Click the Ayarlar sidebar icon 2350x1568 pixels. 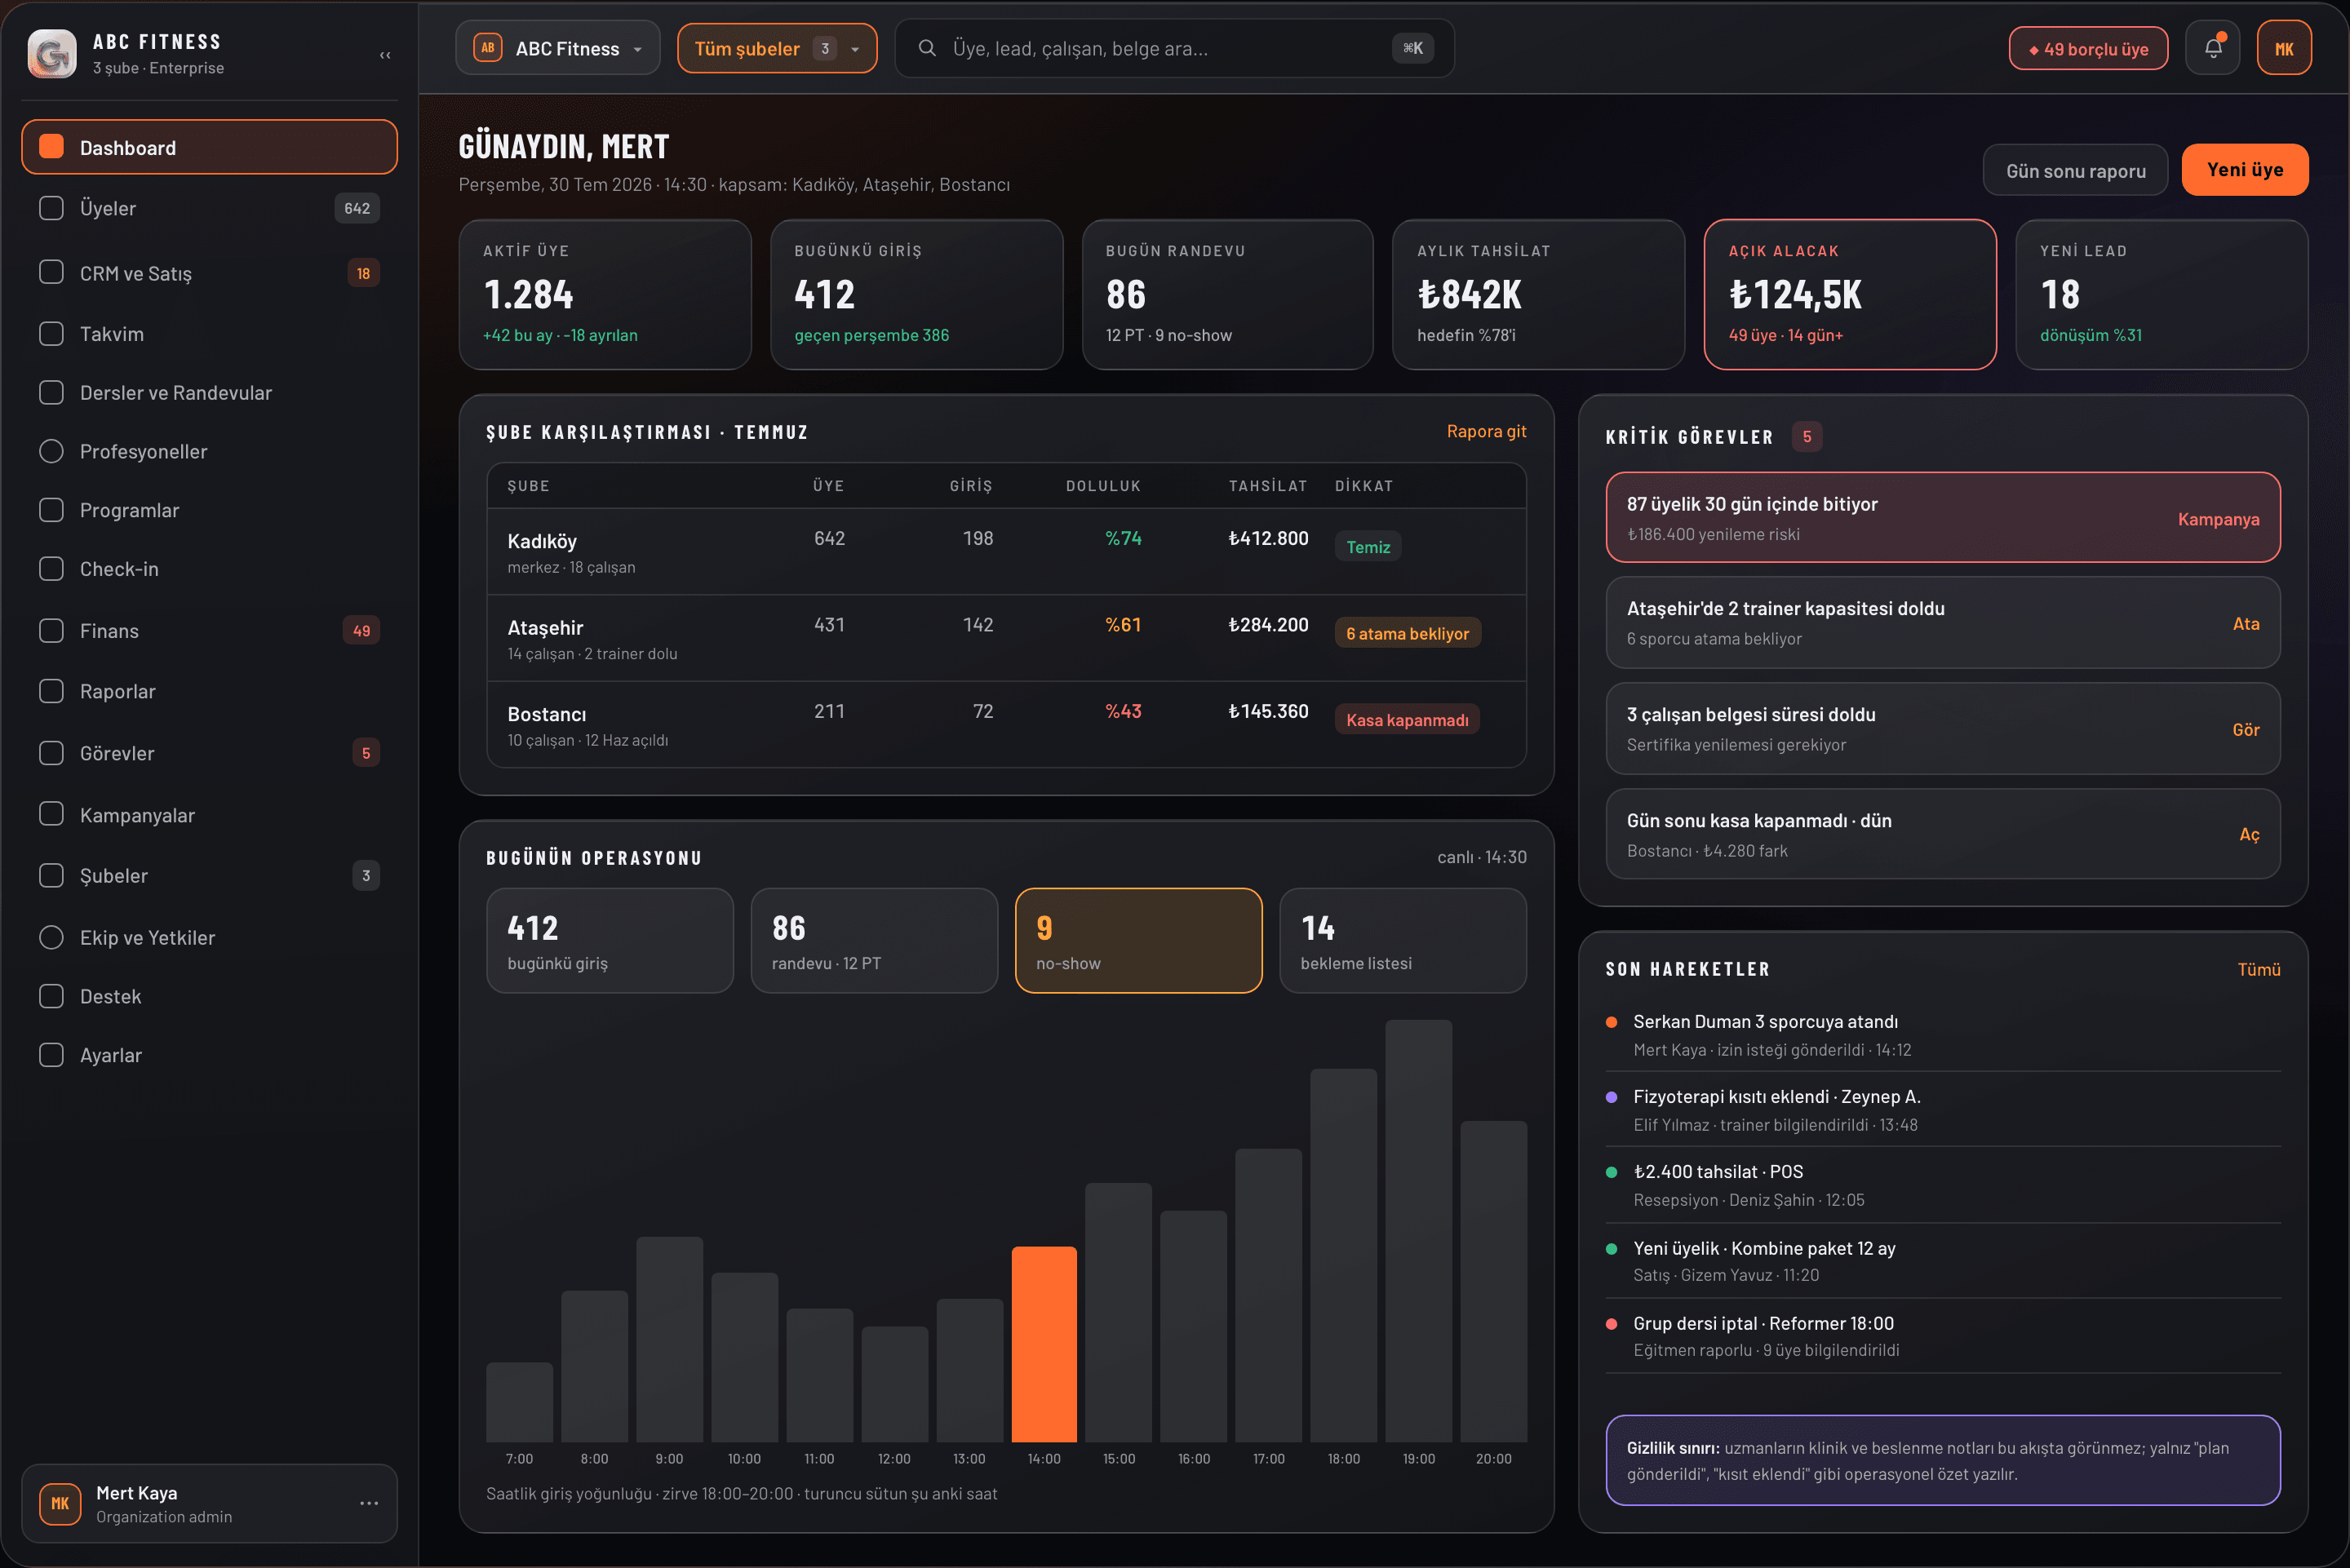[51, 1055]
